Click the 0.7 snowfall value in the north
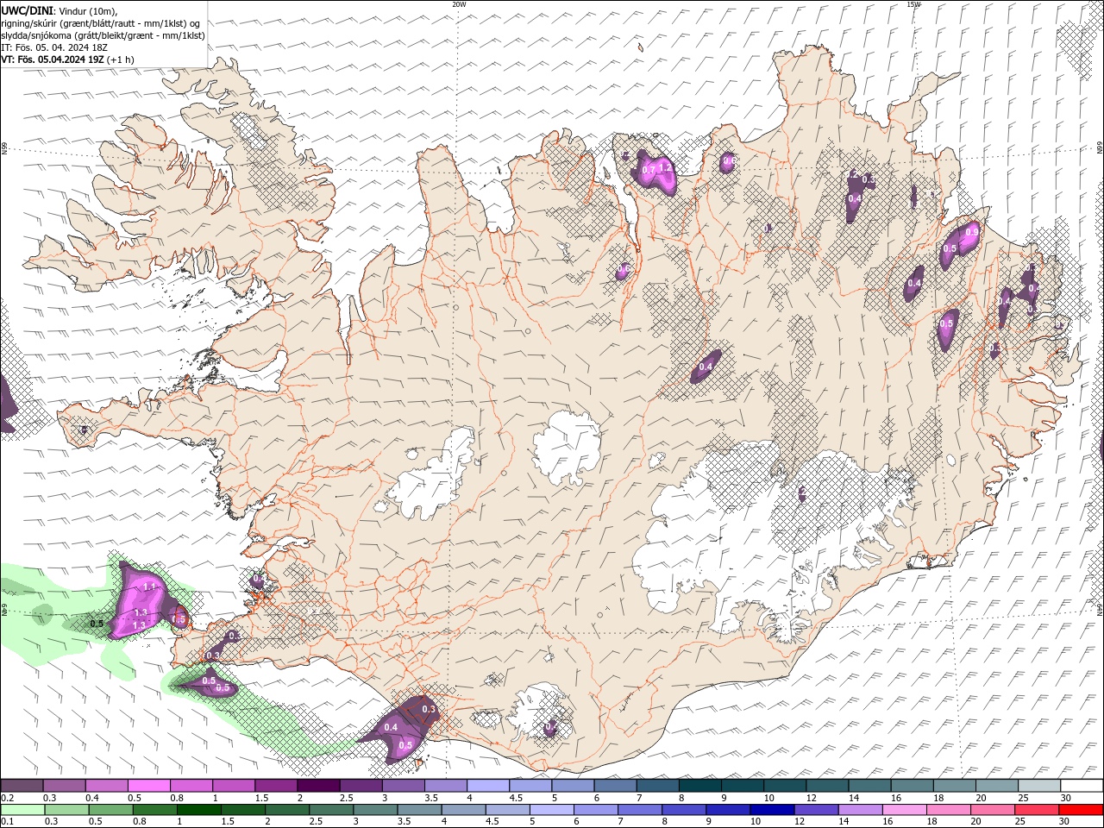 [x=649, y=169]
